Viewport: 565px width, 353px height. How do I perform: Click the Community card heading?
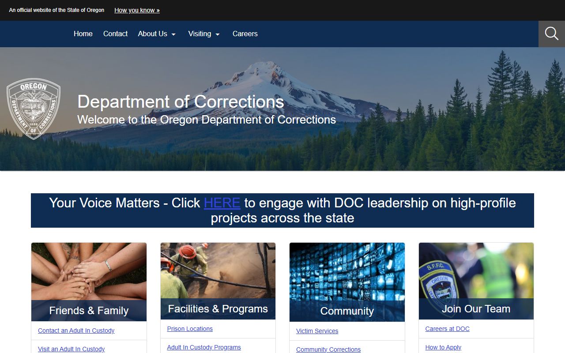(x=347, y=311)
